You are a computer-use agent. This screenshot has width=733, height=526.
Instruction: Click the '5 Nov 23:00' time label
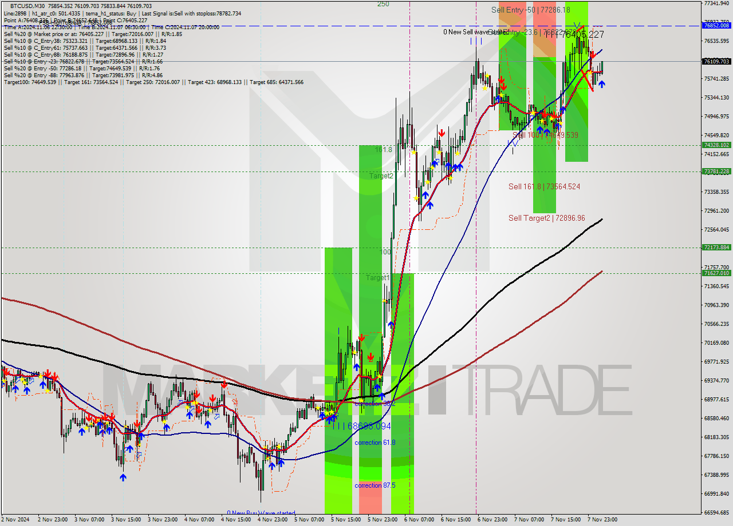coord(383,520)
